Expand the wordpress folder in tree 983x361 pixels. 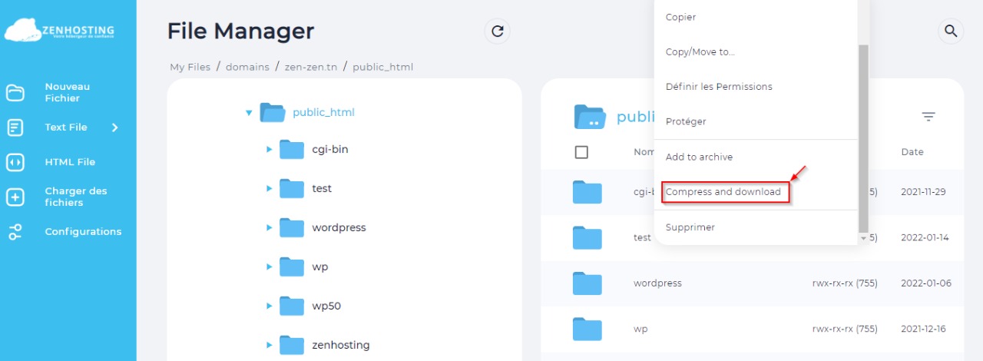[x=269, y=227]
